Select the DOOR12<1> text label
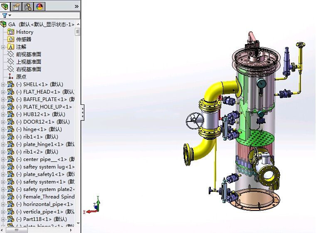The image size is (316, 233). click(x=39, y=121)
